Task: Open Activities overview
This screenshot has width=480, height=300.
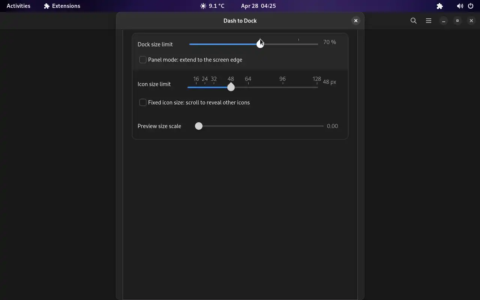Action: pos(18,6)
